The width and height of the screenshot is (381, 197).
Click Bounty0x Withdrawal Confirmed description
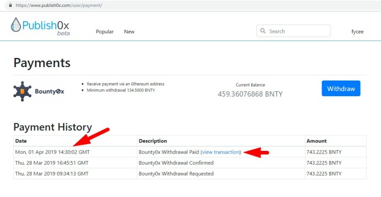click(176, 163)
